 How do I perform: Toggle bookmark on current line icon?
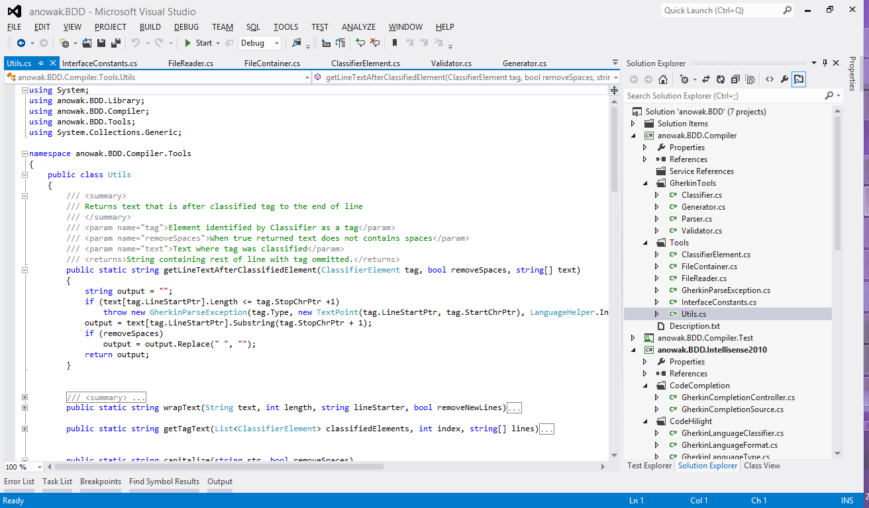tap(395, 43)
